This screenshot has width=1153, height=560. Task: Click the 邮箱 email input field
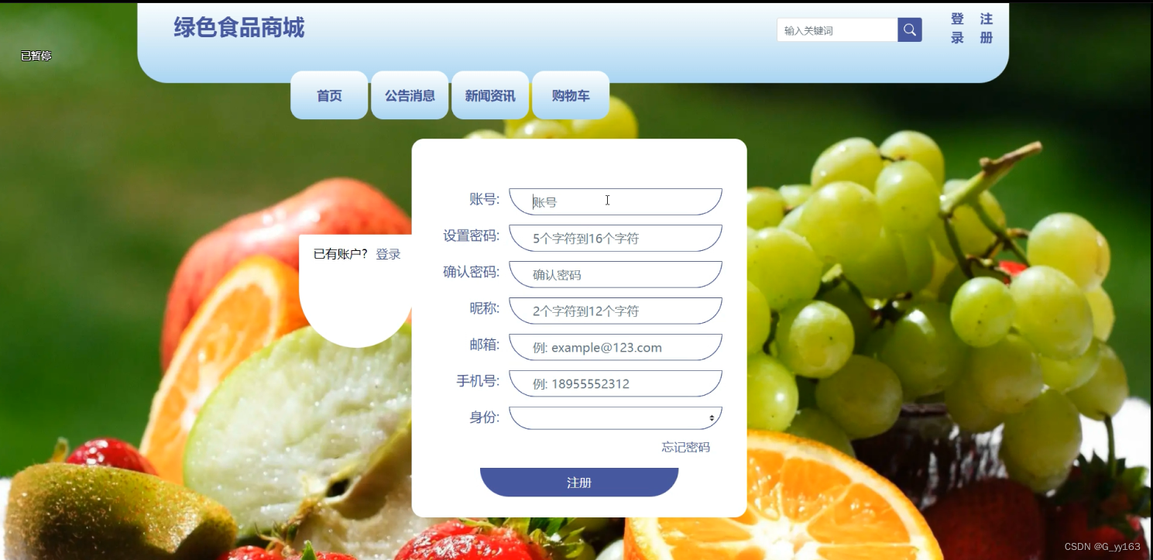(x=616, y=347)
